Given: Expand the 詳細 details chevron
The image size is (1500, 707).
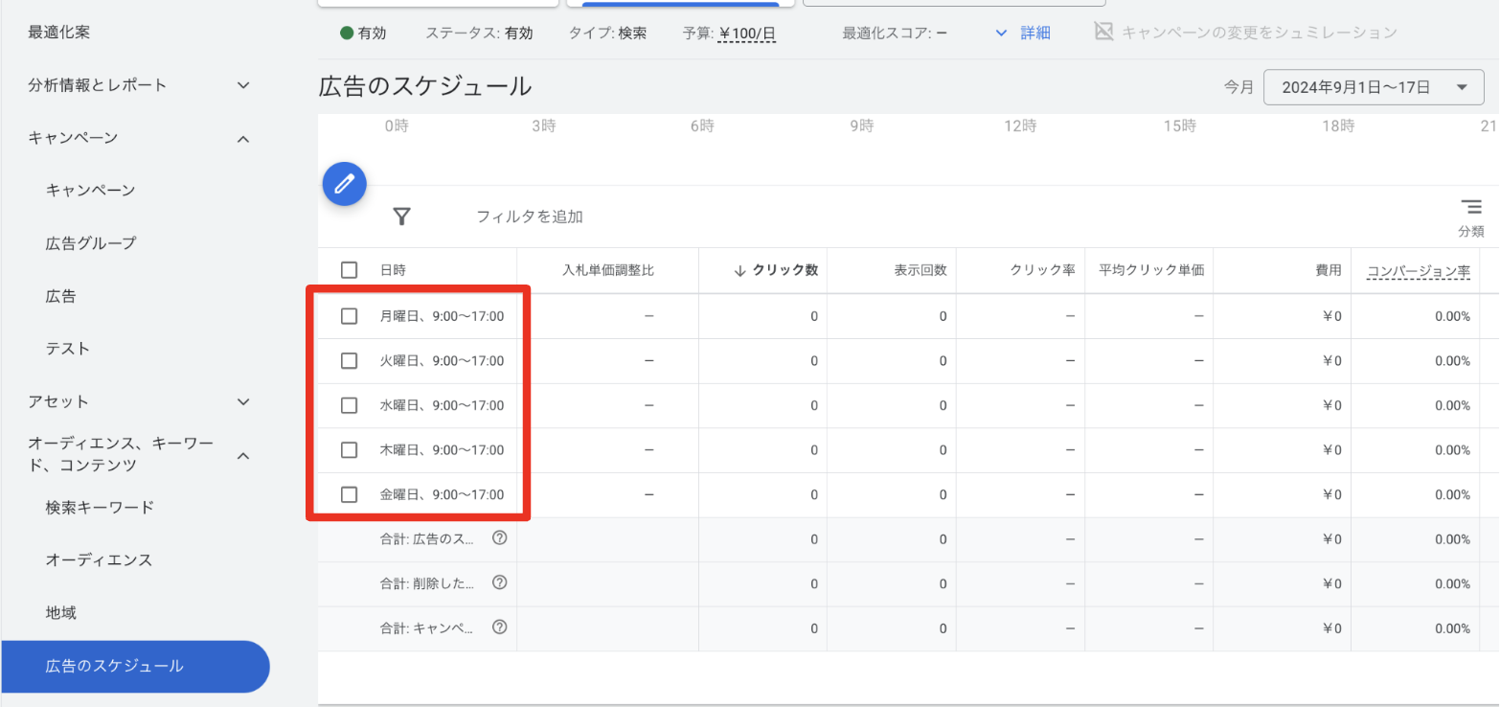Looking at the screenshot, I should pyautogui.click(x=1002, y=33).
